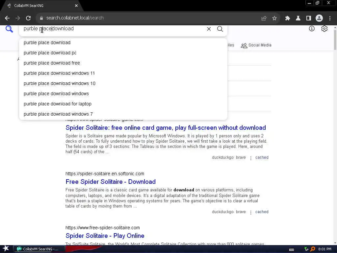Open the three-dot menu on Softonic result
Screen dimensions: 337x253
coord(250,212)
